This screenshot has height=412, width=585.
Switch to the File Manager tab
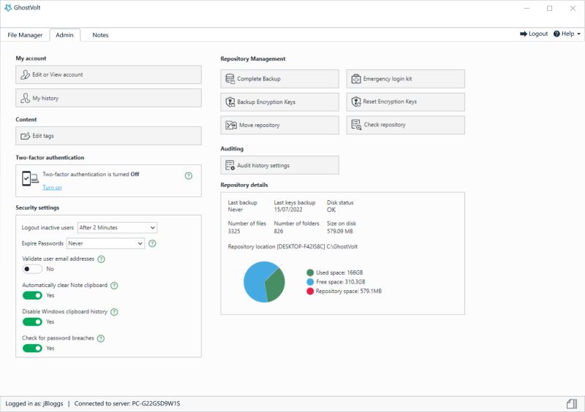(x=25, y=35)
